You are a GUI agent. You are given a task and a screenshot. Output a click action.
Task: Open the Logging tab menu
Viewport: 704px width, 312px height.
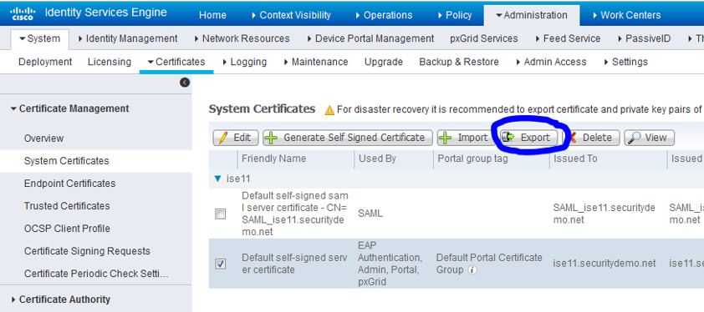244,62
